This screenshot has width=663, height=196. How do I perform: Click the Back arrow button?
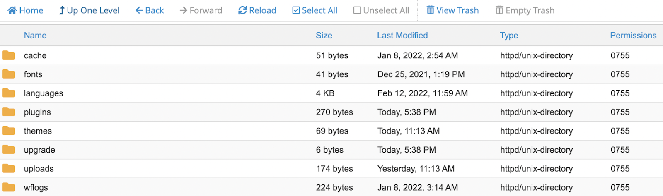tap(150, 10)
